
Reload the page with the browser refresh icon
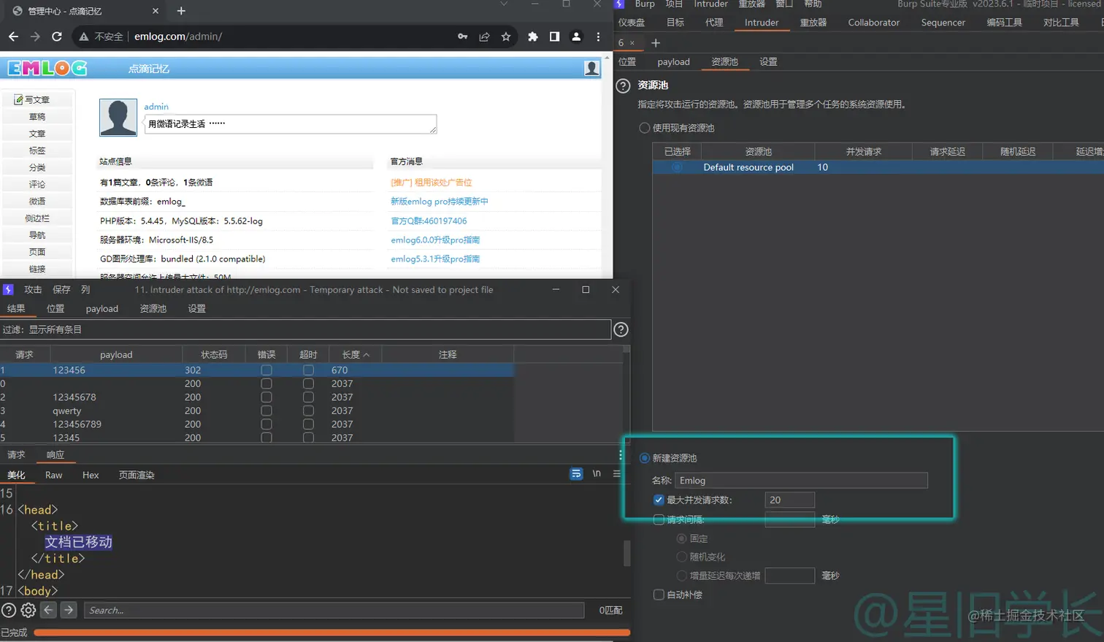[x=57, y=37]
